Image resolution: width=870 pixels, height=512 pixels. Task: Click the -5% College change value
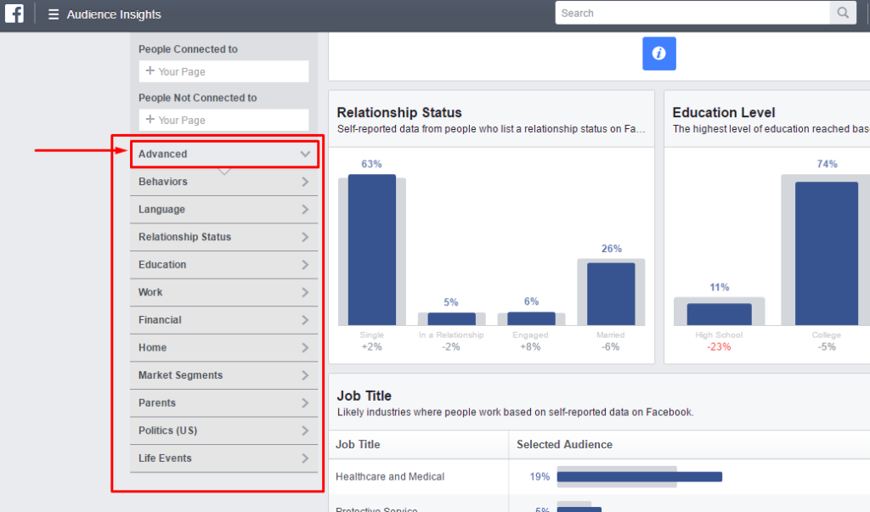(x=827, y=346)
